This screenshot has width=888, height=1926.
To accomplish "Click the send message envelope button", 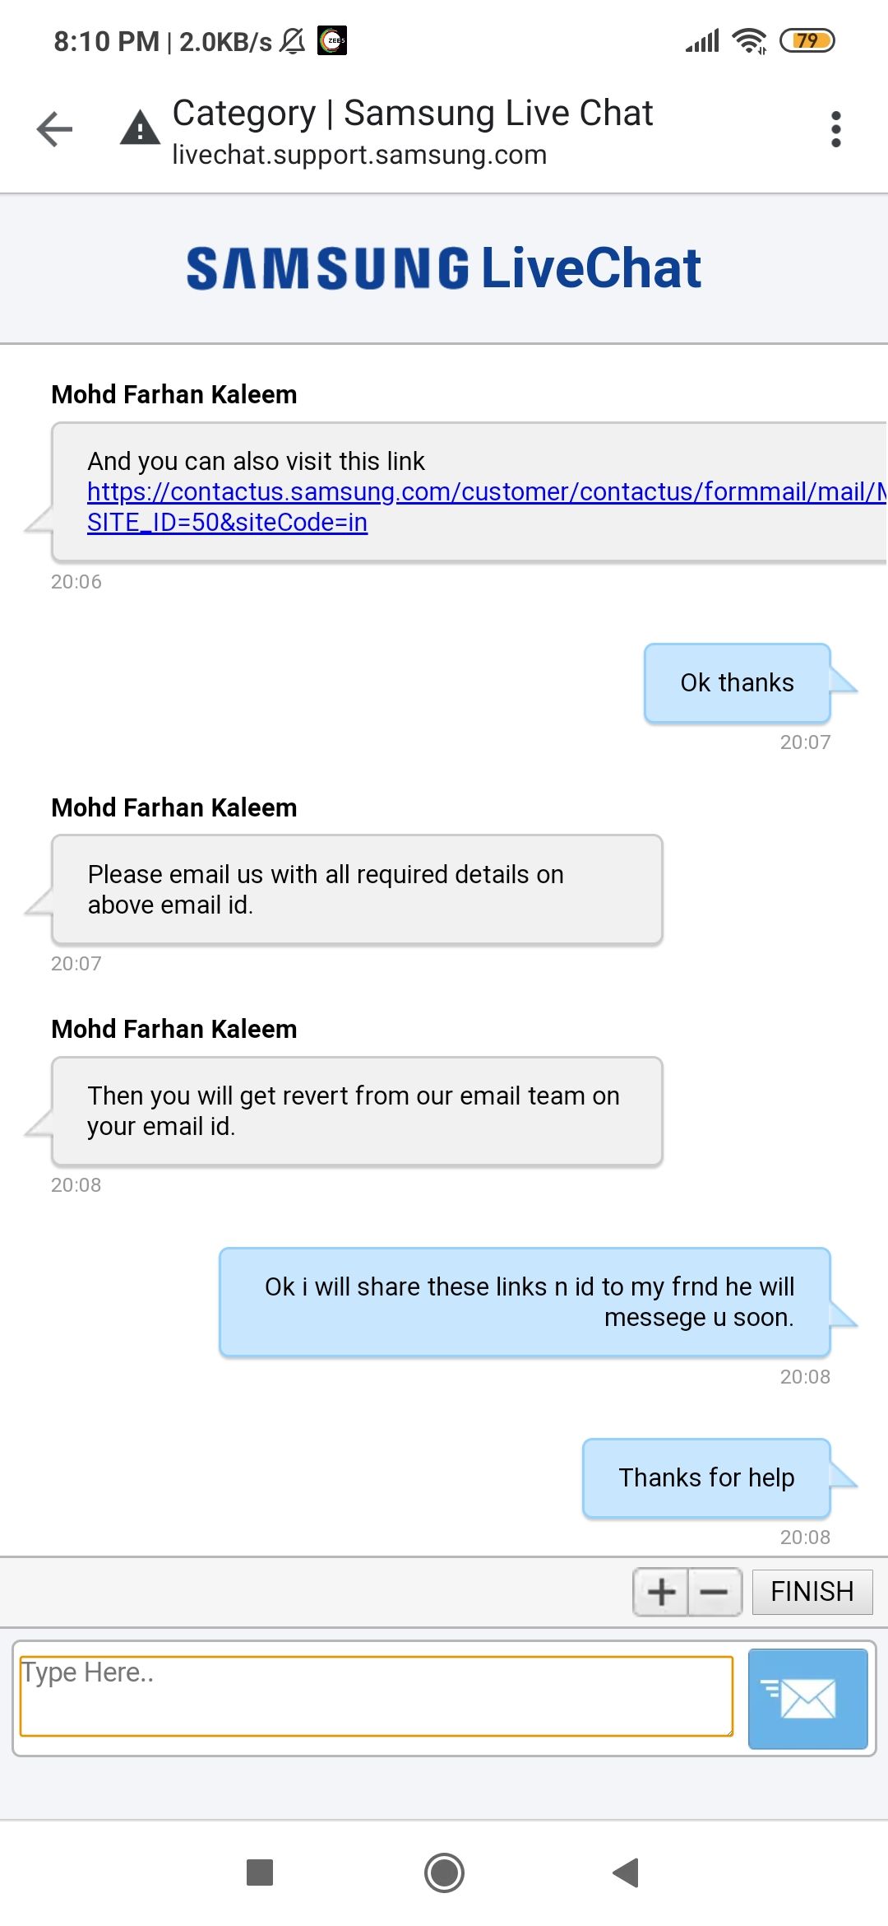I will click(x=807, y=1698).
